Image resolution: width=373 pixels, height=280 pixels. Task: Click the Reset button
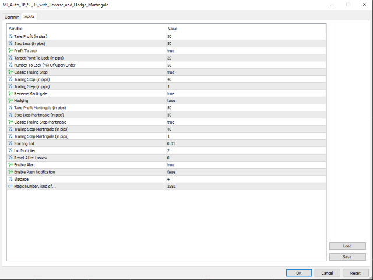point(356,273)
